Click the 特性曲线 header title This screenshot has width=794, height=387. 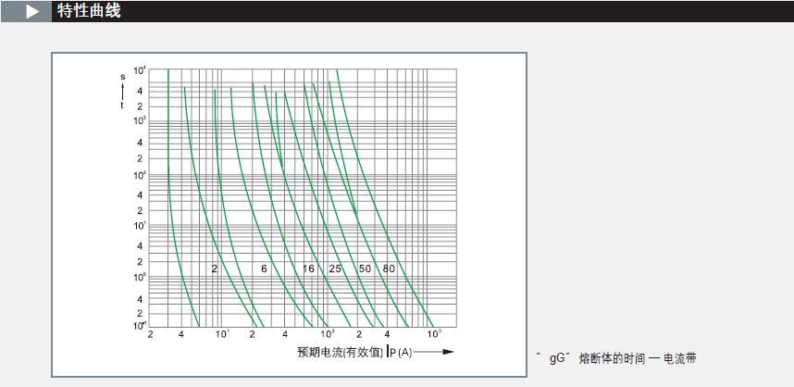[x=88, y=12]
